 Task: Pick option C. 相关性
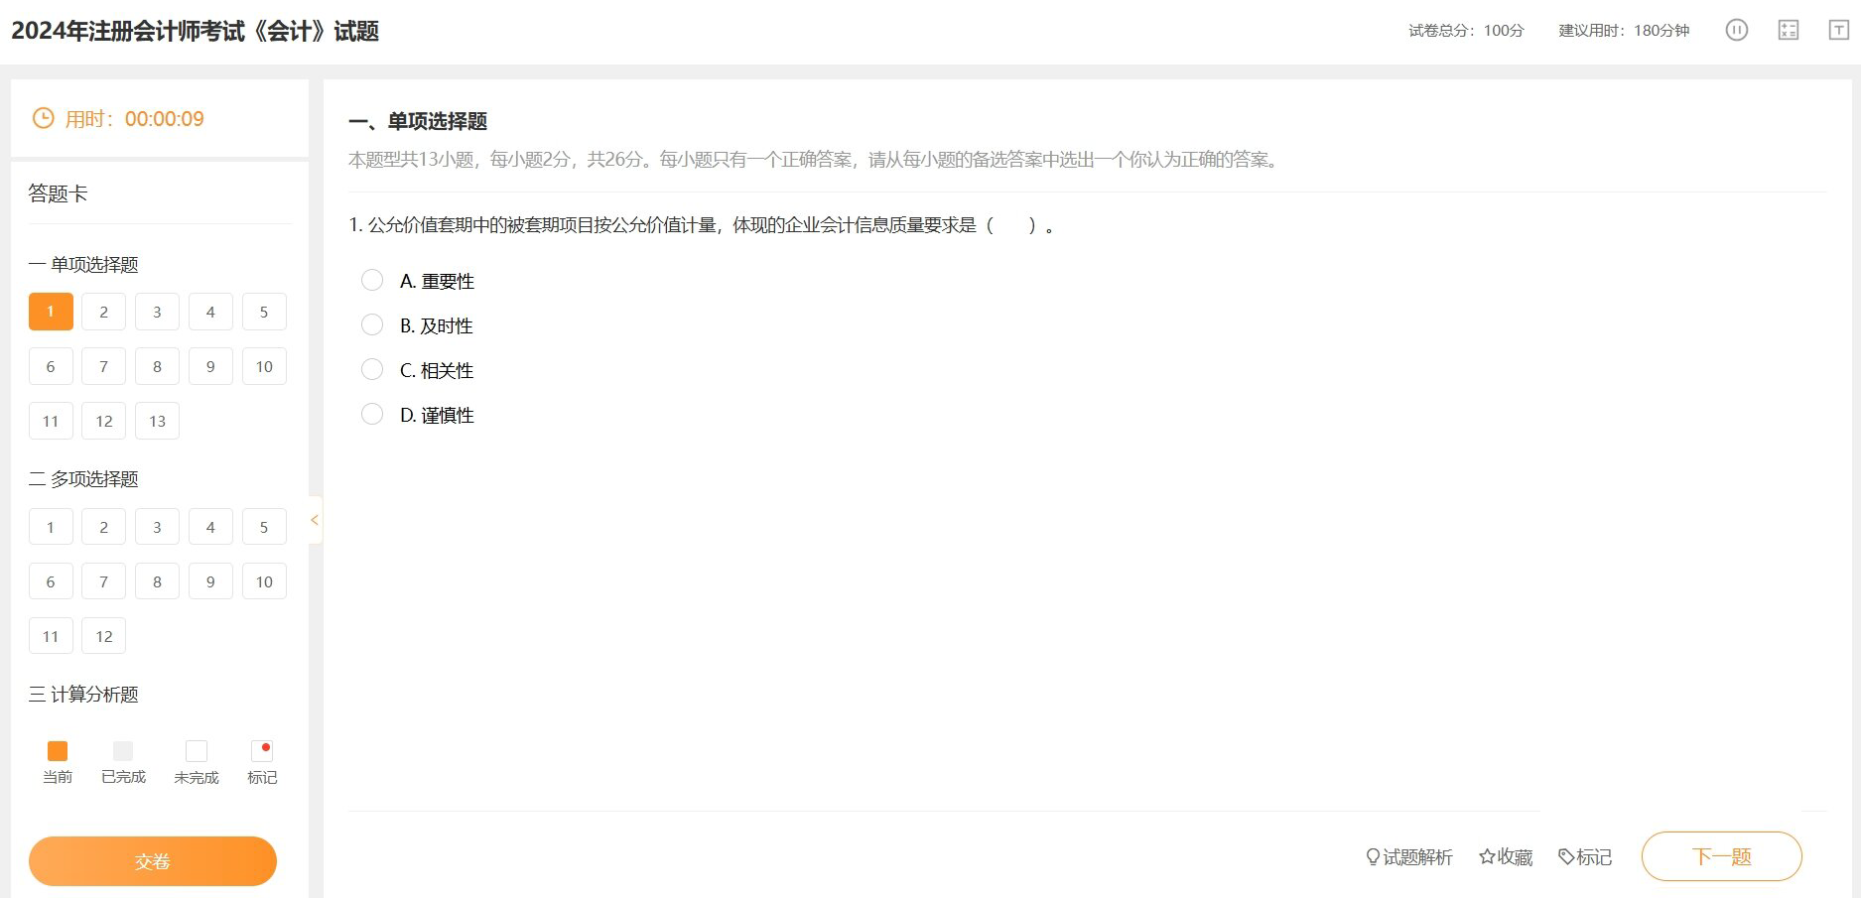tap(372, 370)
